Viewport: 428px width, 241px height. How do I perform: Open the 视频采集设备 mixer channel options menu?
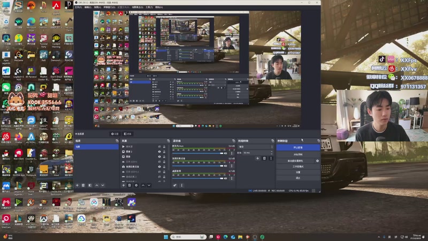232,166
